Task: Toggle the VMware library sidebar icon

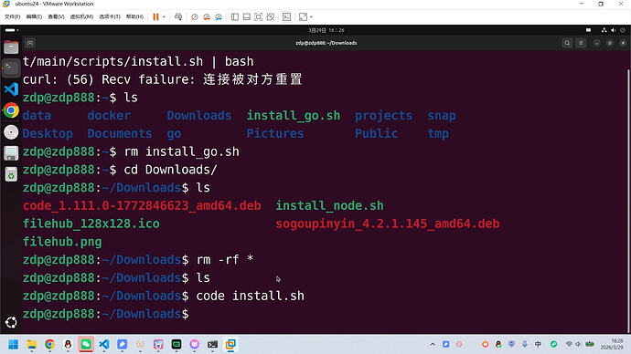Action: [235, 16]
